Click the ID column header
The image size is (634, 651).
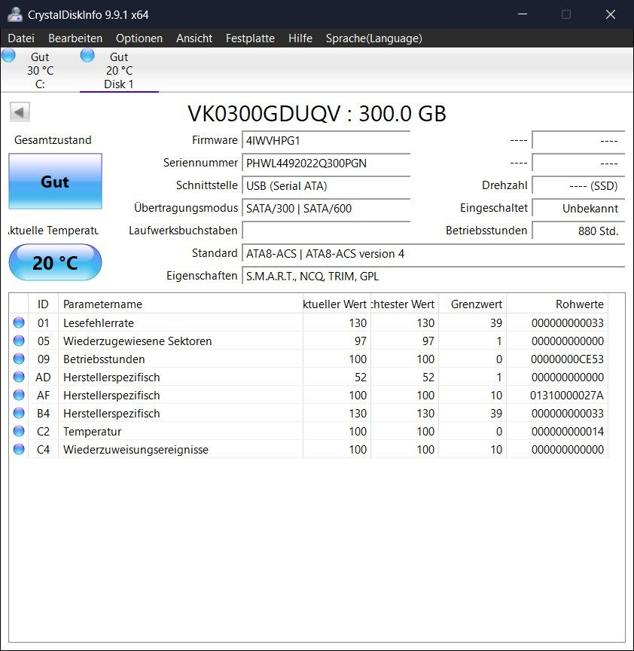tap(43, 304)
